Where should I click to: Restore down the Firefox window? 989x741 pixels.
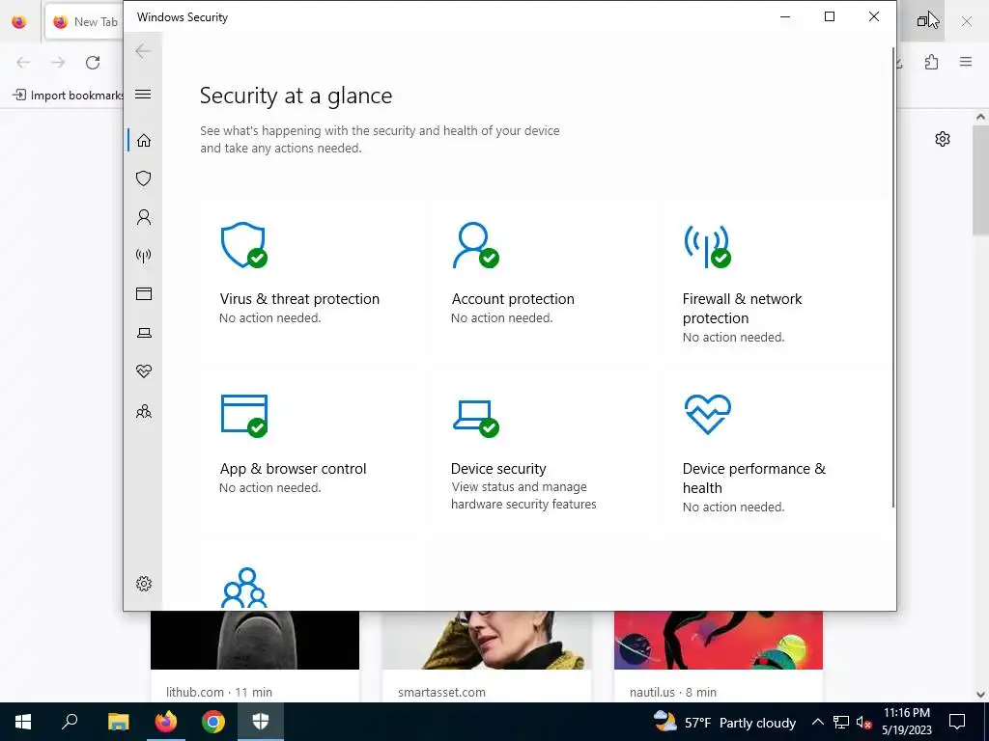pyautogui.click(x=922, y=21)
